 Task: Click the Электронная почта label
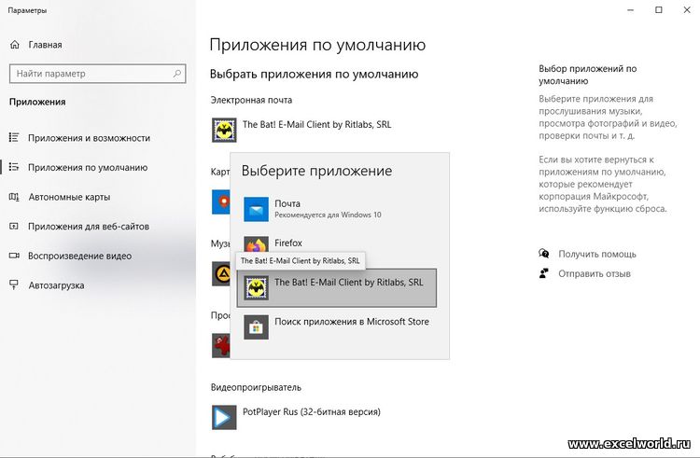(251, 100)
